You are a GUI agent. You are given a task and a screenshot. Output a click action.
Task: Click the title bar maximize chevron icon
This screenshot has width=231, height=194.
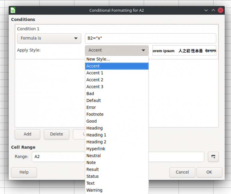coord(213,10)
